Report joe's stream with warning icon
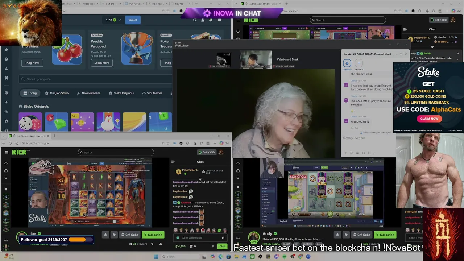 point(161,244)
